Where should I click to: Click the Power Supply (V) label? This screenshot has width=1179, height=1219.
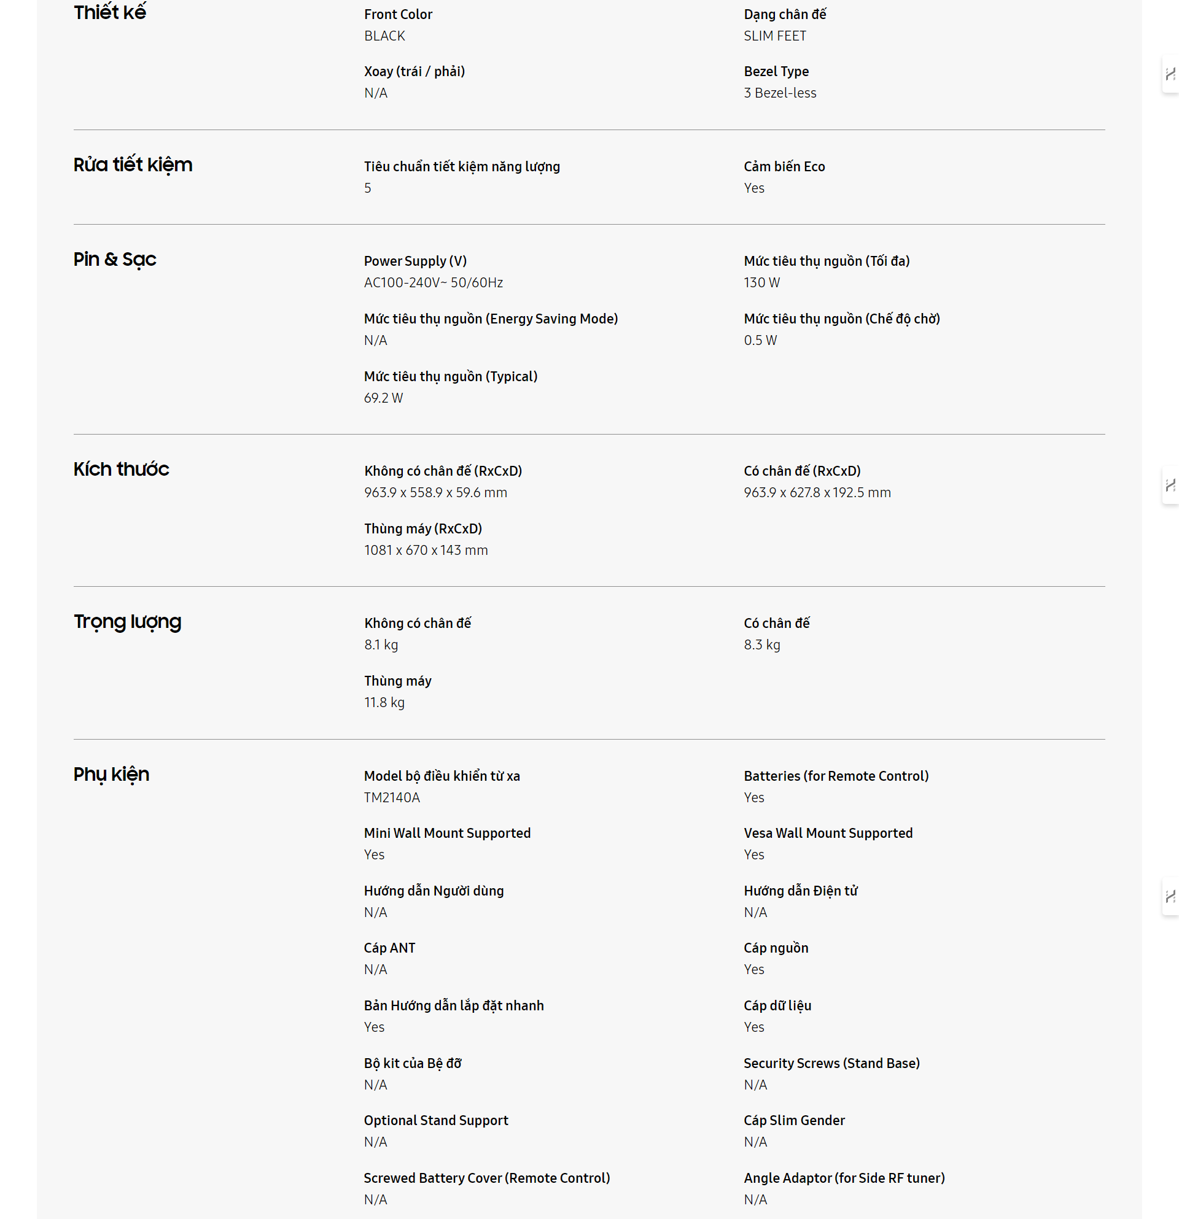[415, 261]
